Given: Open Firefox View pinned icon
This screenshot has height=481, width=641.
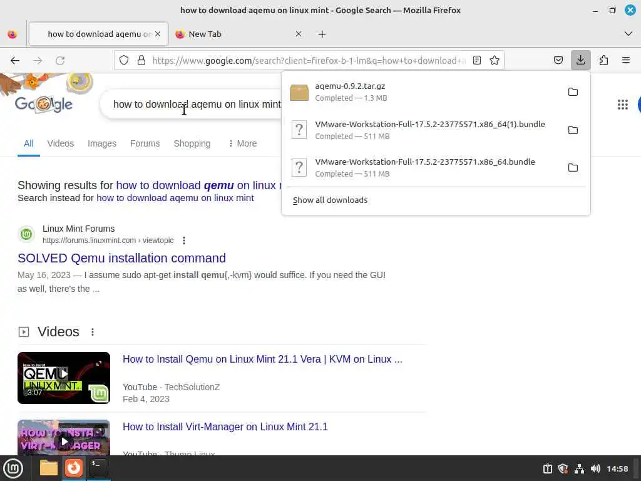Looking at the screenshot, I should point(13,34).
